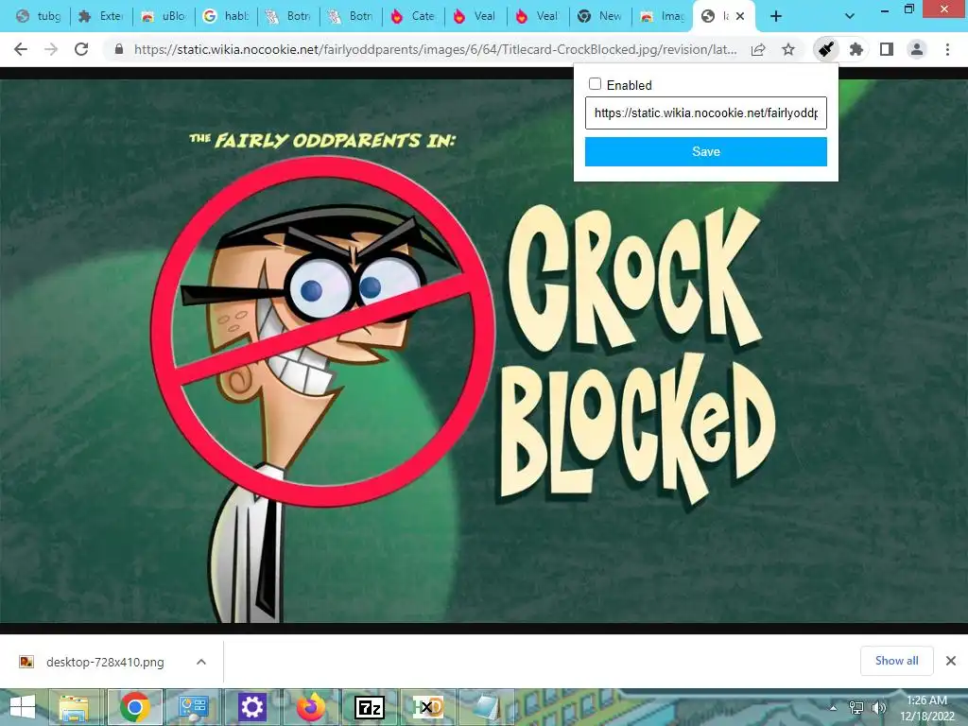Share this page icon
The width and height of the screenshot is (968, 726).
point(758,49)
